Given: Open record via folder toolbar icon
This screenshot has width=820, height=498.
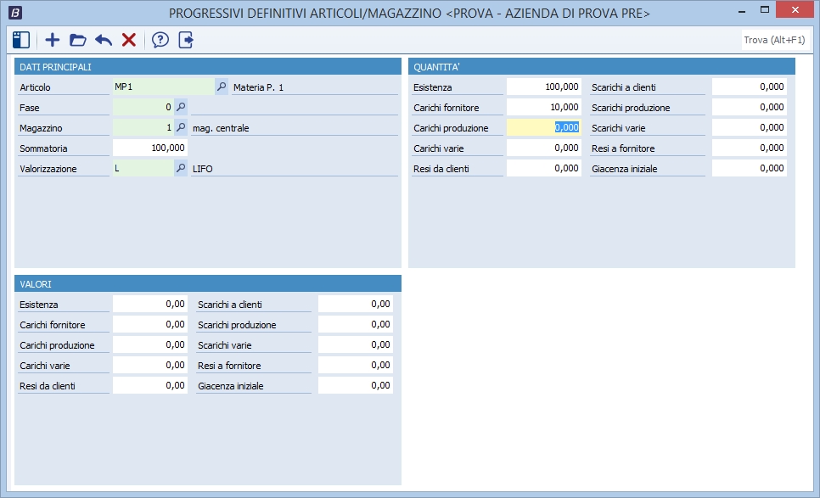Looking at the screenshot, I should [x=78, y=40].
